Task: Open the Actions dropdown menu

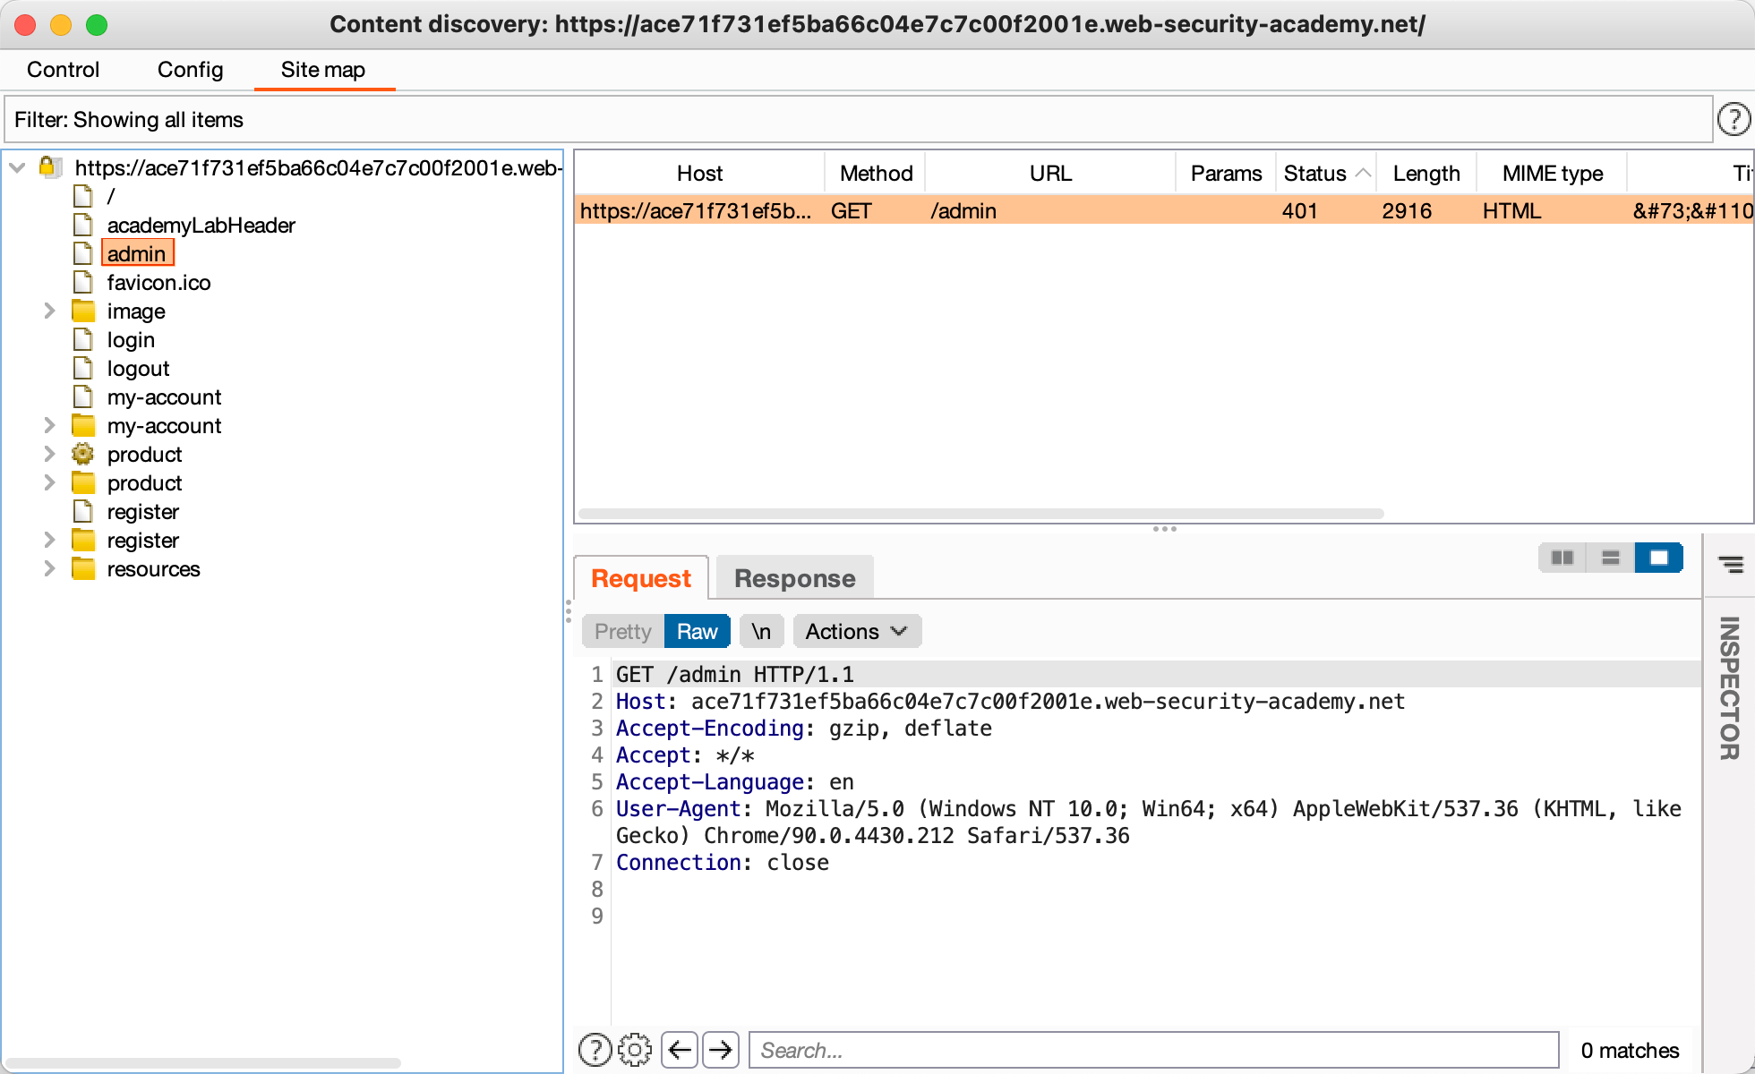Action: pyautogui.click(x=856, y=632)
